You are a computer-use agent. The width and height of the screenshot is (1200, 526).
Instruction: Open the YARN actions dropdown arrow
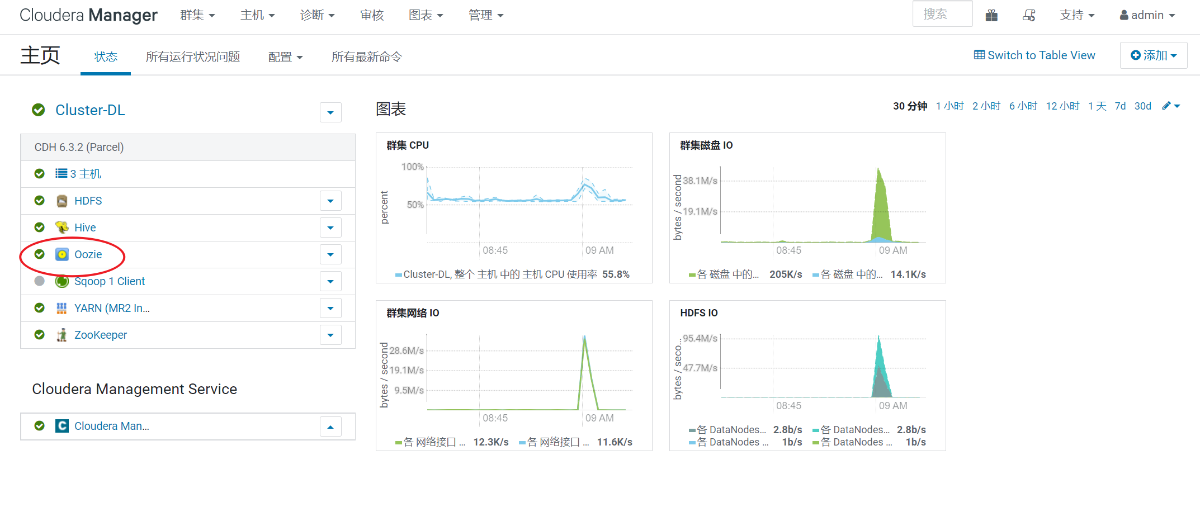point(330,308)
